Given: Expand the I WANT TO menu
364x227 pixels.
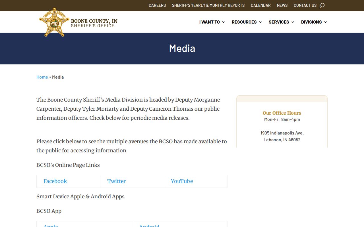Looking at the screenshot, I should pos(212,22).
